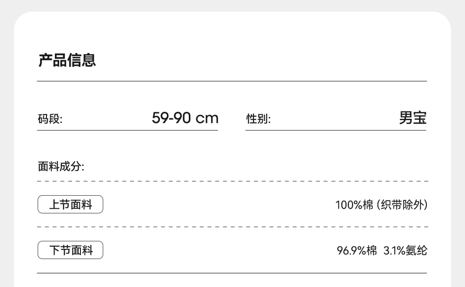Viewport: 465px width, 287px height.
Task: Click the solid divider below 下节面料
Action: pyautogui.click(x=232, y=273)
